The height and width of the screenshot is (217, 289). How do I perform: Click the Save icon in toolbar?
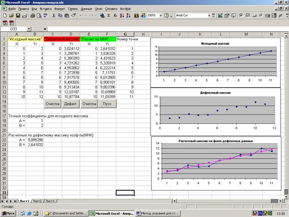pyautogui.click(x=17, y=15)
